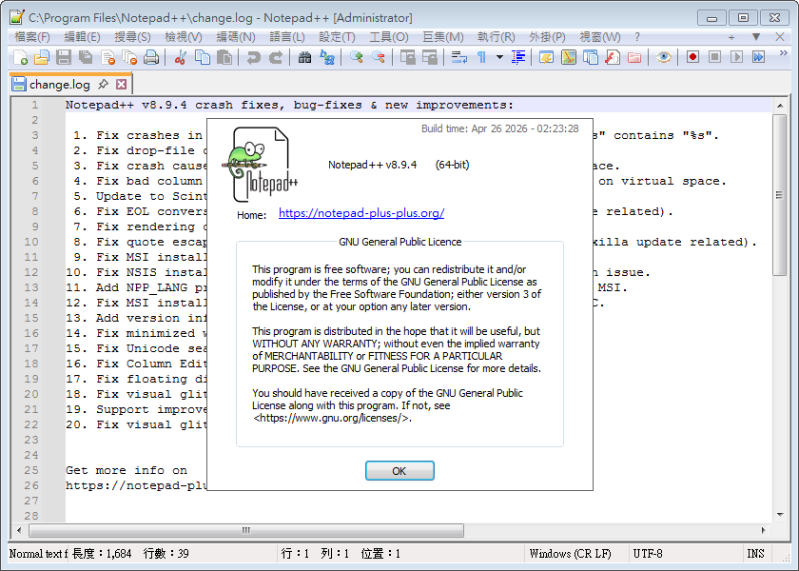Open the Function List icon
The image size is (799, 571).
[x=612, y=57]
